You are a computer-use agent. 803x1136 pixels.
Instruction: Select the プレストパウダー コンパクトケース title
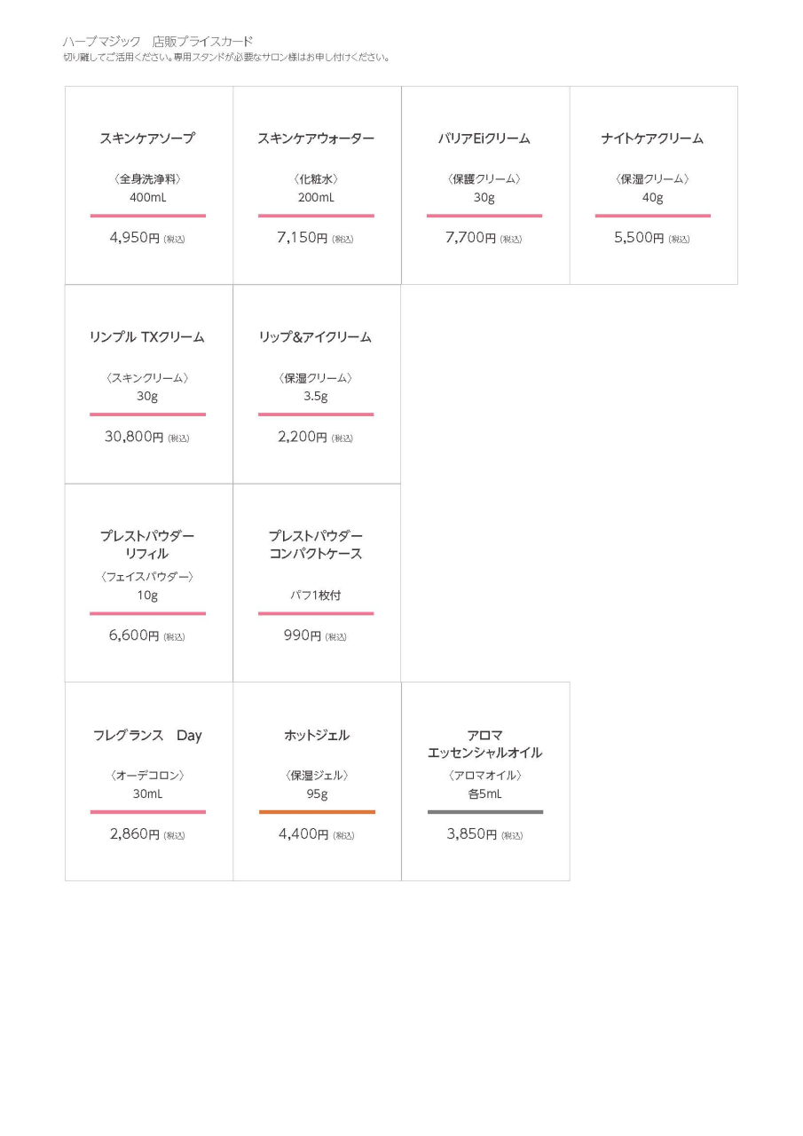point(316,545)
